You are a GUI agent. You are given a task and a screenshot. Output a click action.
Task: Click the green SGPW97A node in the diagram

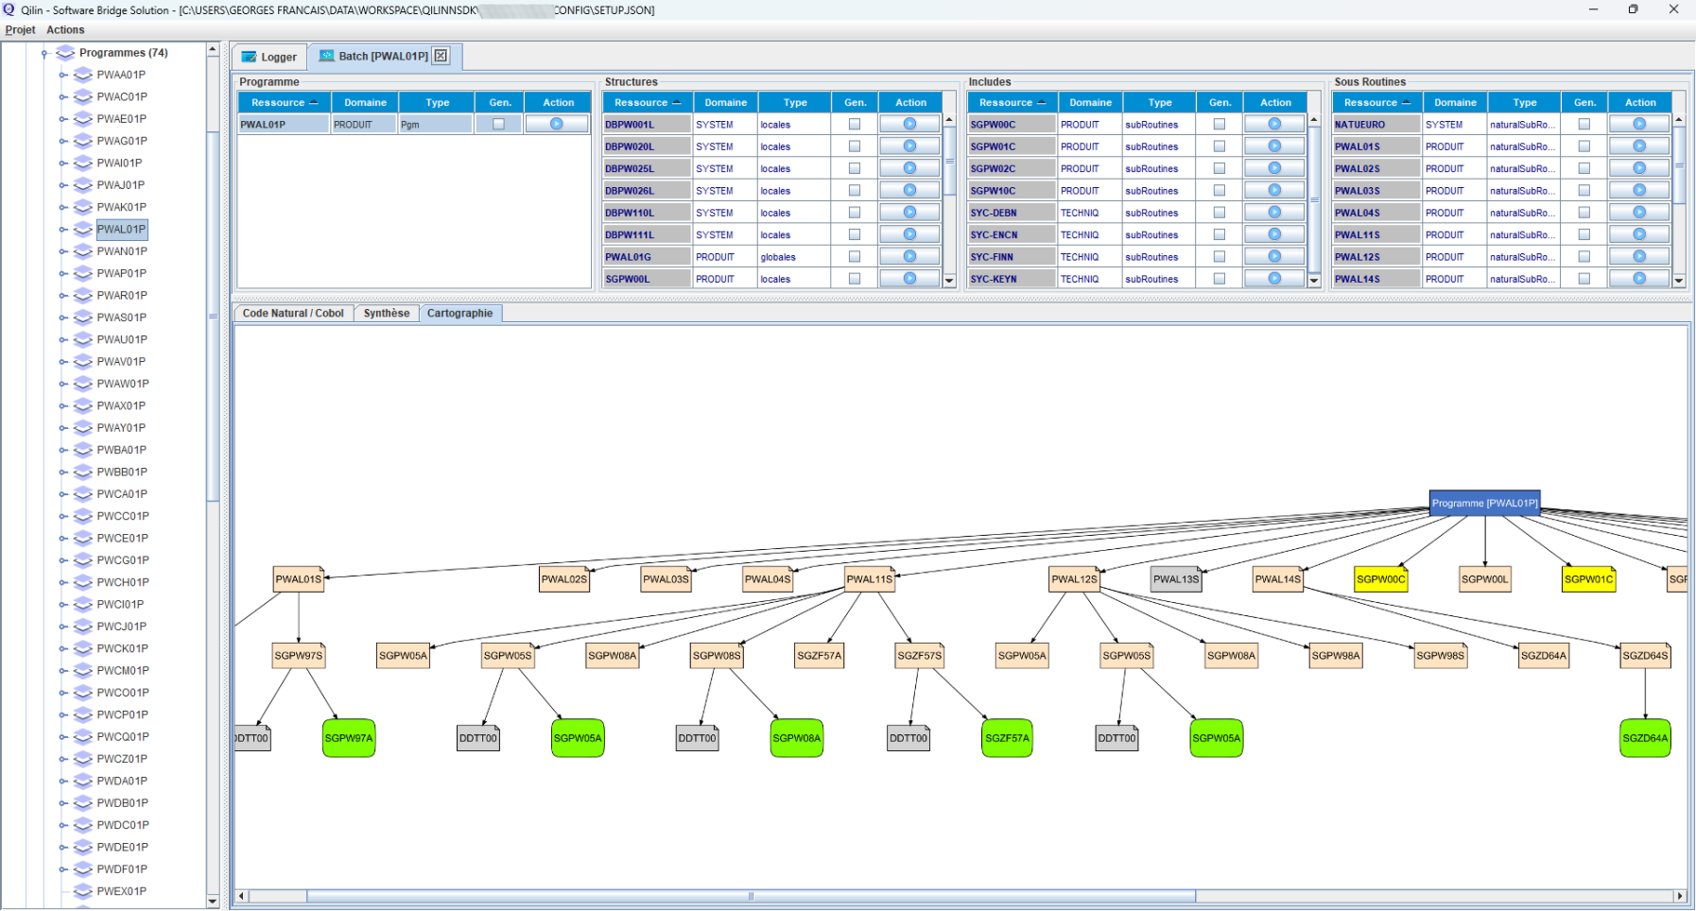coord(349,738)
